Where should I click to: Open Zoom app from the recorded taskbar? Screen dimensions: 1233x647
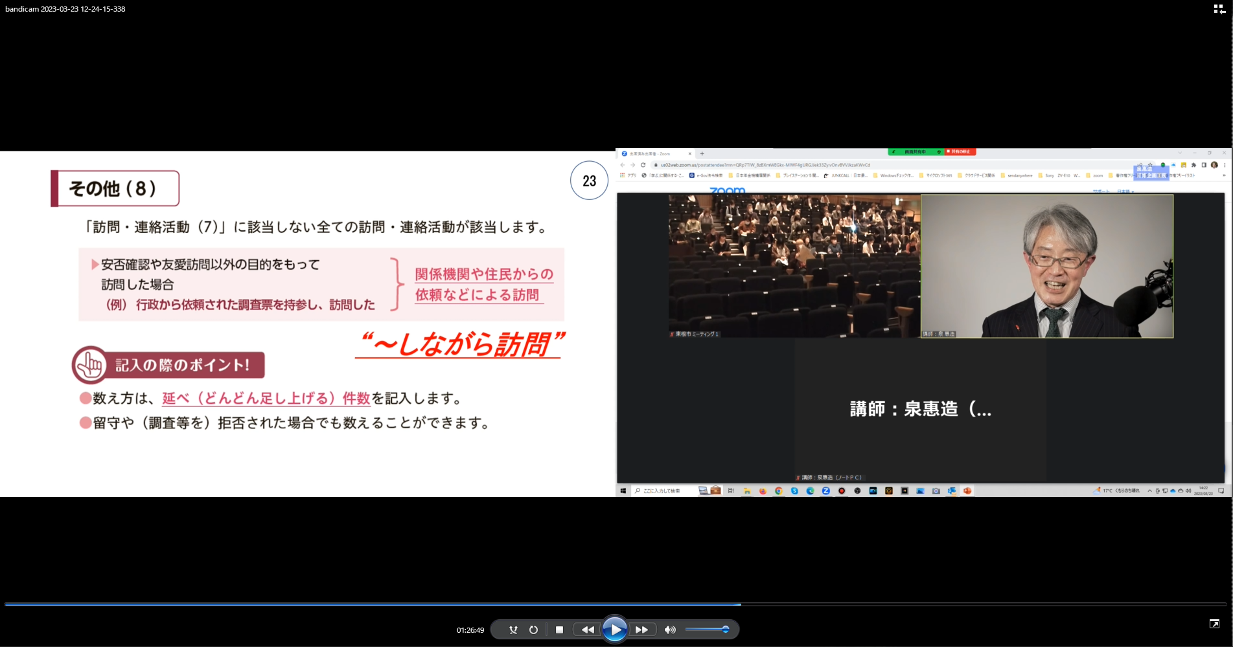tap(826, 491)
